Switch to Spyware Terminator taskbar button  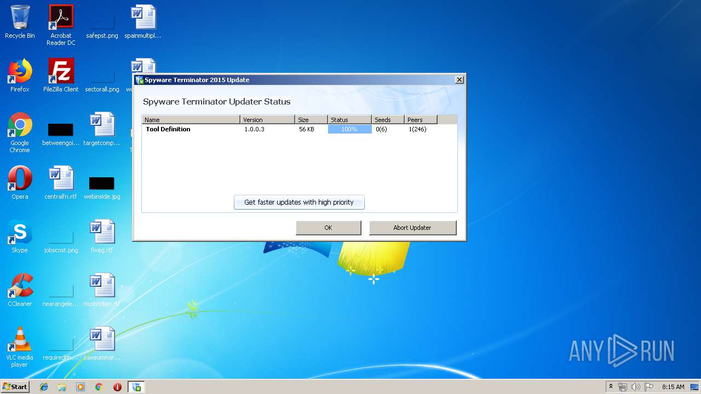tap(136, 387)
